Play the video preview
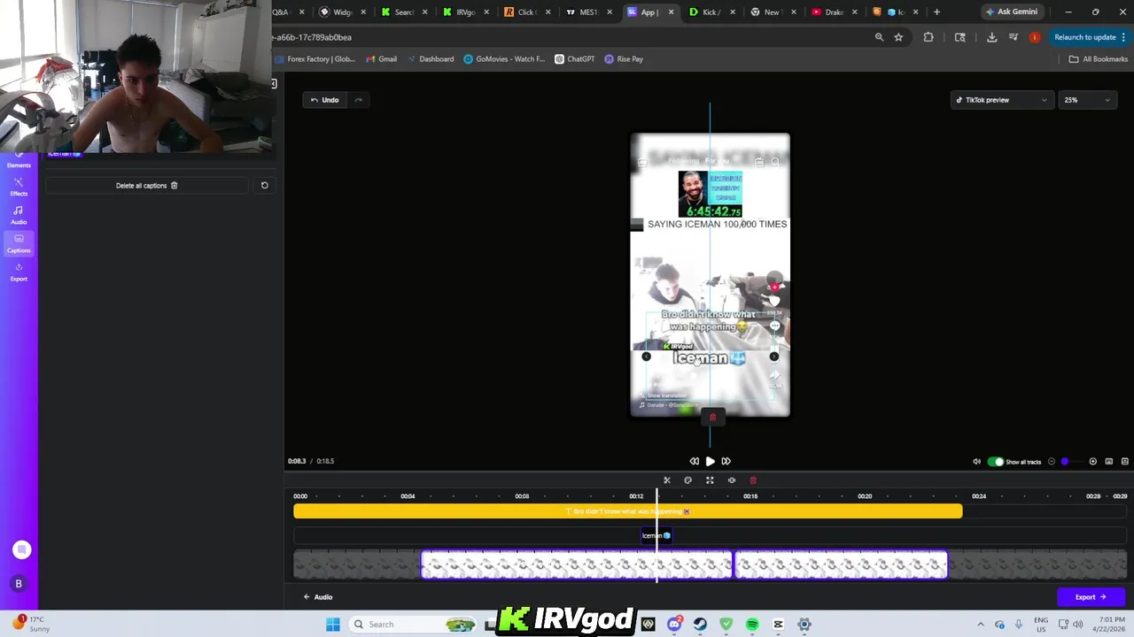The height and width of the screenshot is (637, 1134). 710,461
